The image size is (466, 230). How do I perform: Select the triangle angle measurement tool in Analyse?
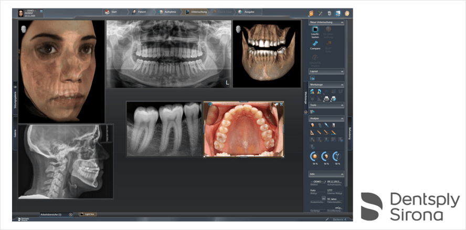tap(312, 133)
